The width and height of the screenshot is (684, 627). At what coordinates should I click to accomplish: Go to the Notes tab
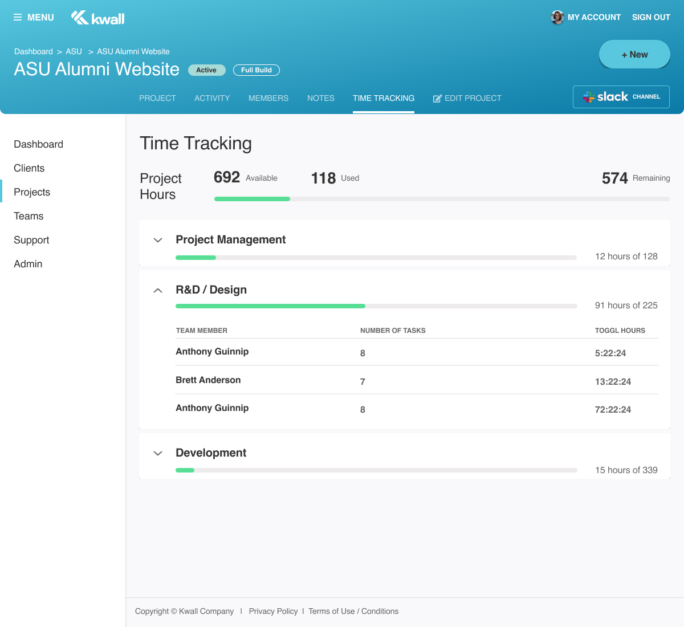pos(320,98)
